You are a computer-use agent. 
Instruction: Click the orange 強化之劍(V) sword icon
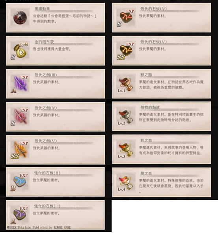coord(20,150)
